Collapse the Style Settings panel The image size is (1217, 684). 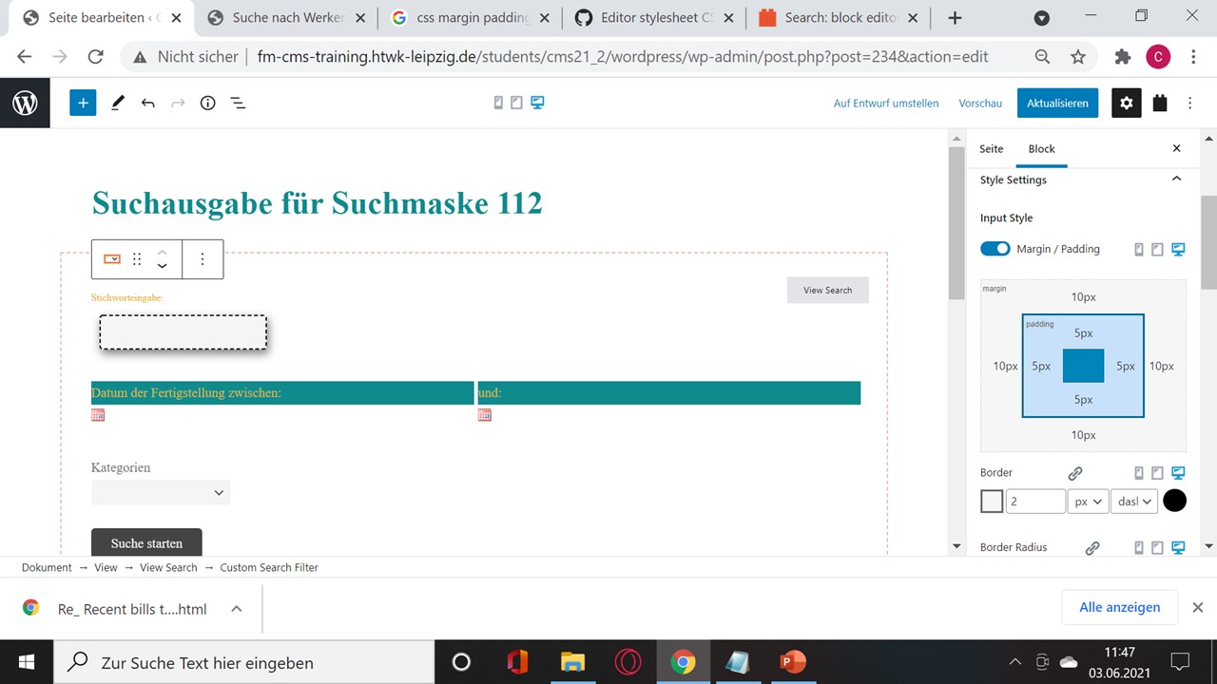(1176, 180)
